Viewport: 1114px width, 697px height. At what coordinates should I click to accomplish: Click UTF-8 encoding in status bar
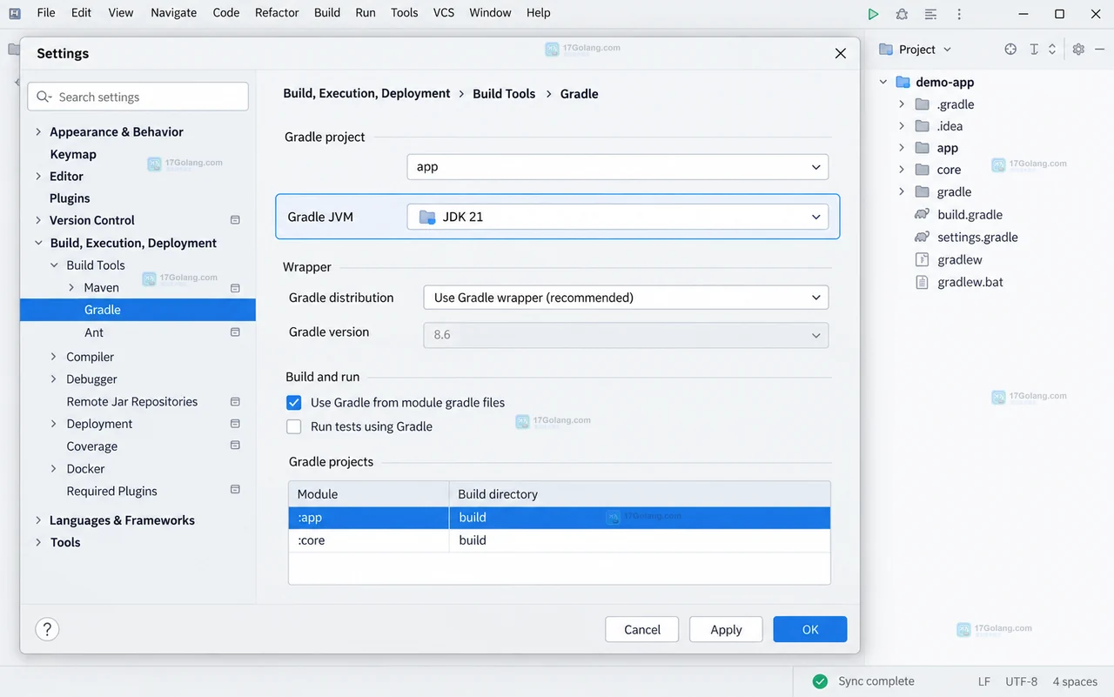(x=1022, y=681)
